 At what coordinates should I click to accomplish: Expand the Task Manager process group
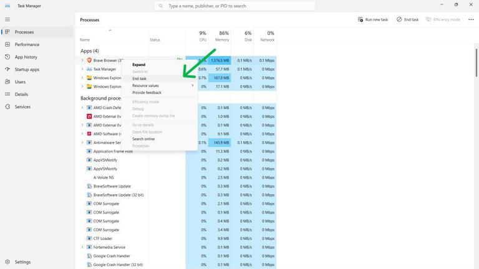tap(82, 69)
